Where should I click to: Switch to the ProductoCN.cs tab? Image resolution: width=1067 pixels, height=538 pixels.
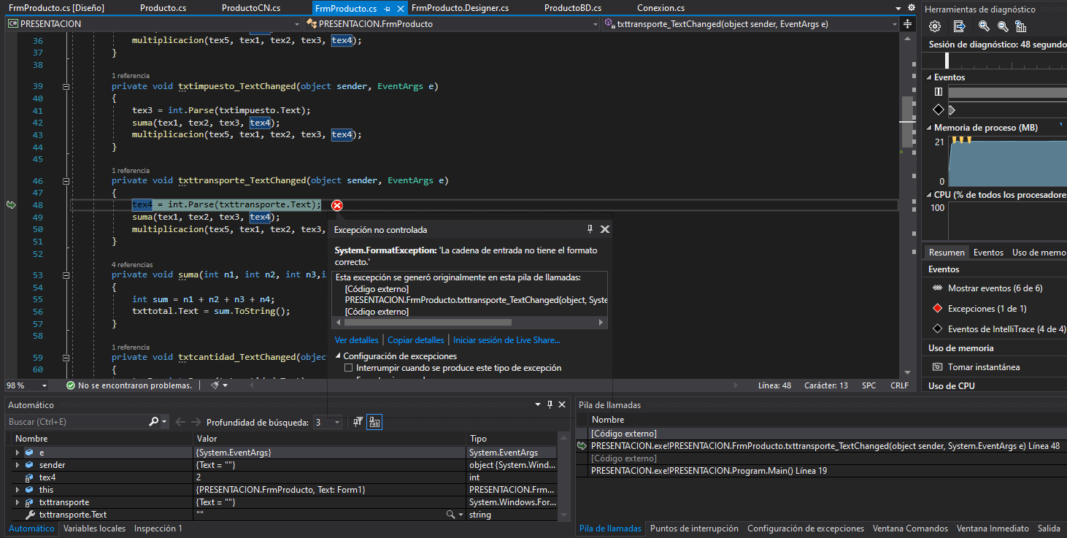[x=251, y=8]
